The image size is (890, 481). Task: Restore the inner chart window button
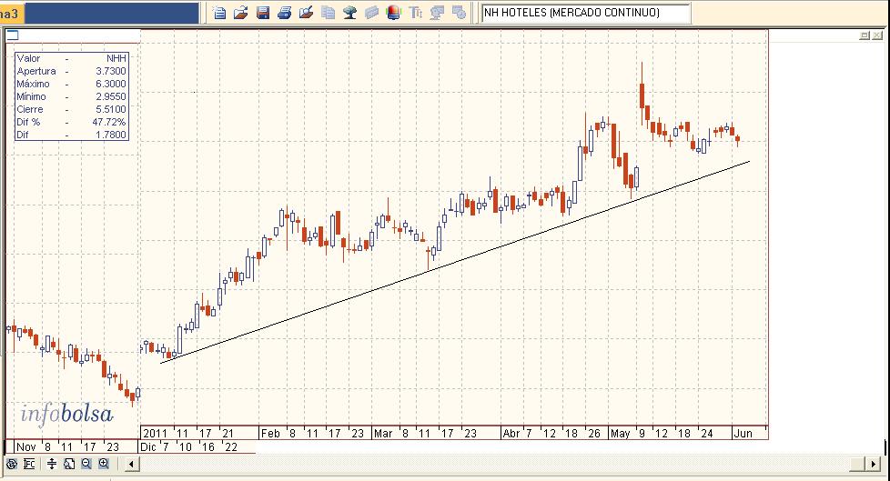pos(865,35)
